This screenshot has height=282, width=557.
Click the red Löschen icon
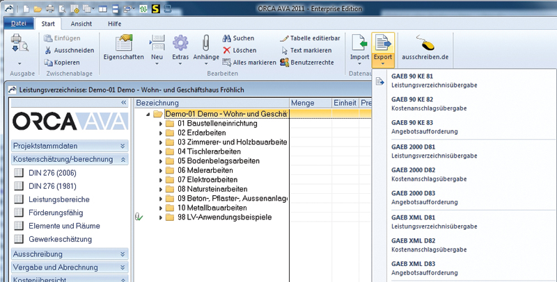(x=228, y=50)
